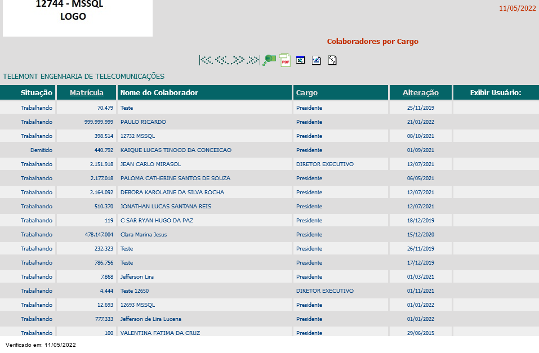
Task: Click name cell 12732 MSSQL
Action: point(138,136)
